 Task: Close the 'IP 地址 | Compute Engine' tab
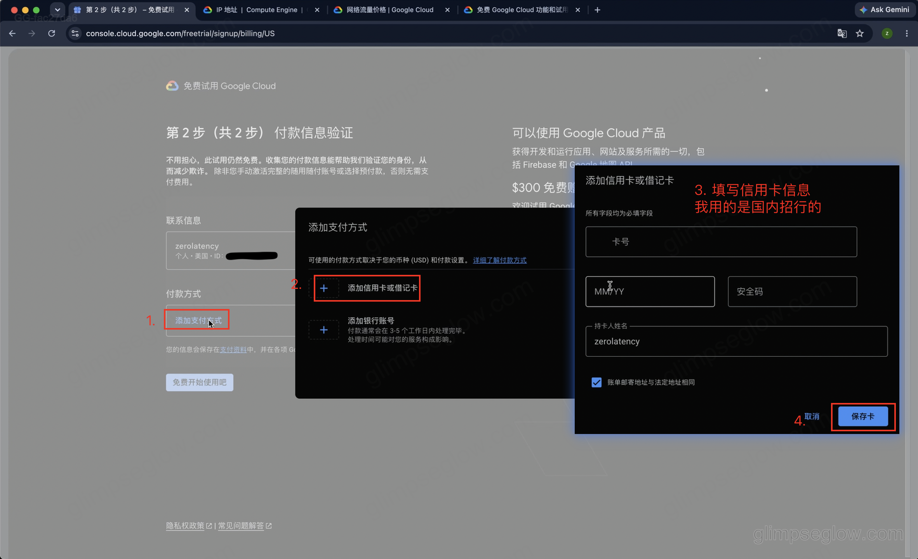[x=317, y=10]
